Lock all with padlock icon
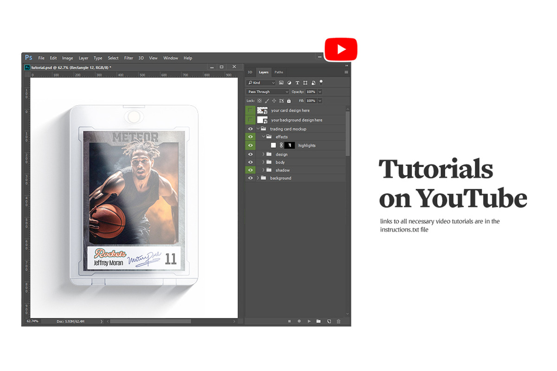557x371 pixels. tap(289, 101)
